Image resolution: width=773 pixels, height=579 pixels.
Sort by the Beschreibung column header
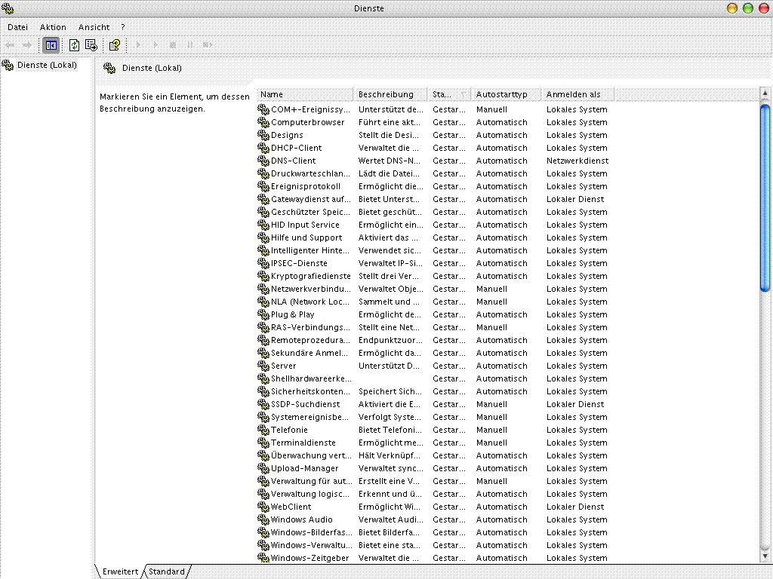tap(390, 94)
